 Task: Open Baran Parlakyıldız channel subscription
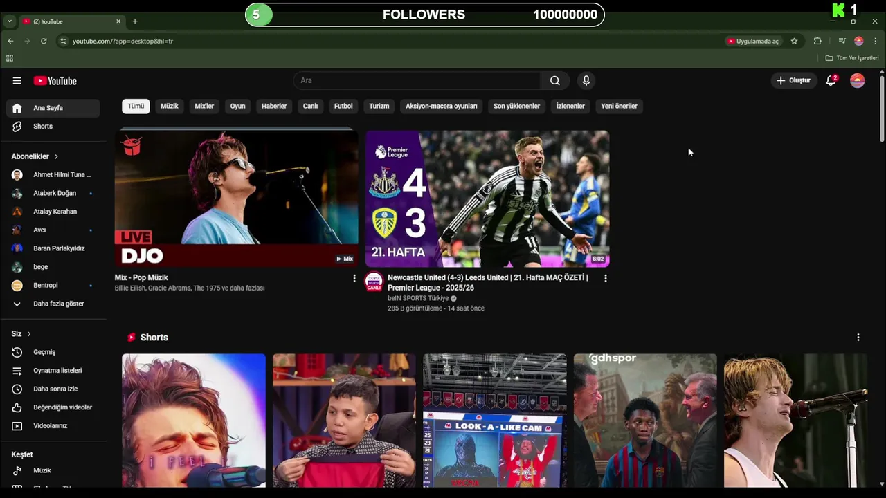pos(53,248)
